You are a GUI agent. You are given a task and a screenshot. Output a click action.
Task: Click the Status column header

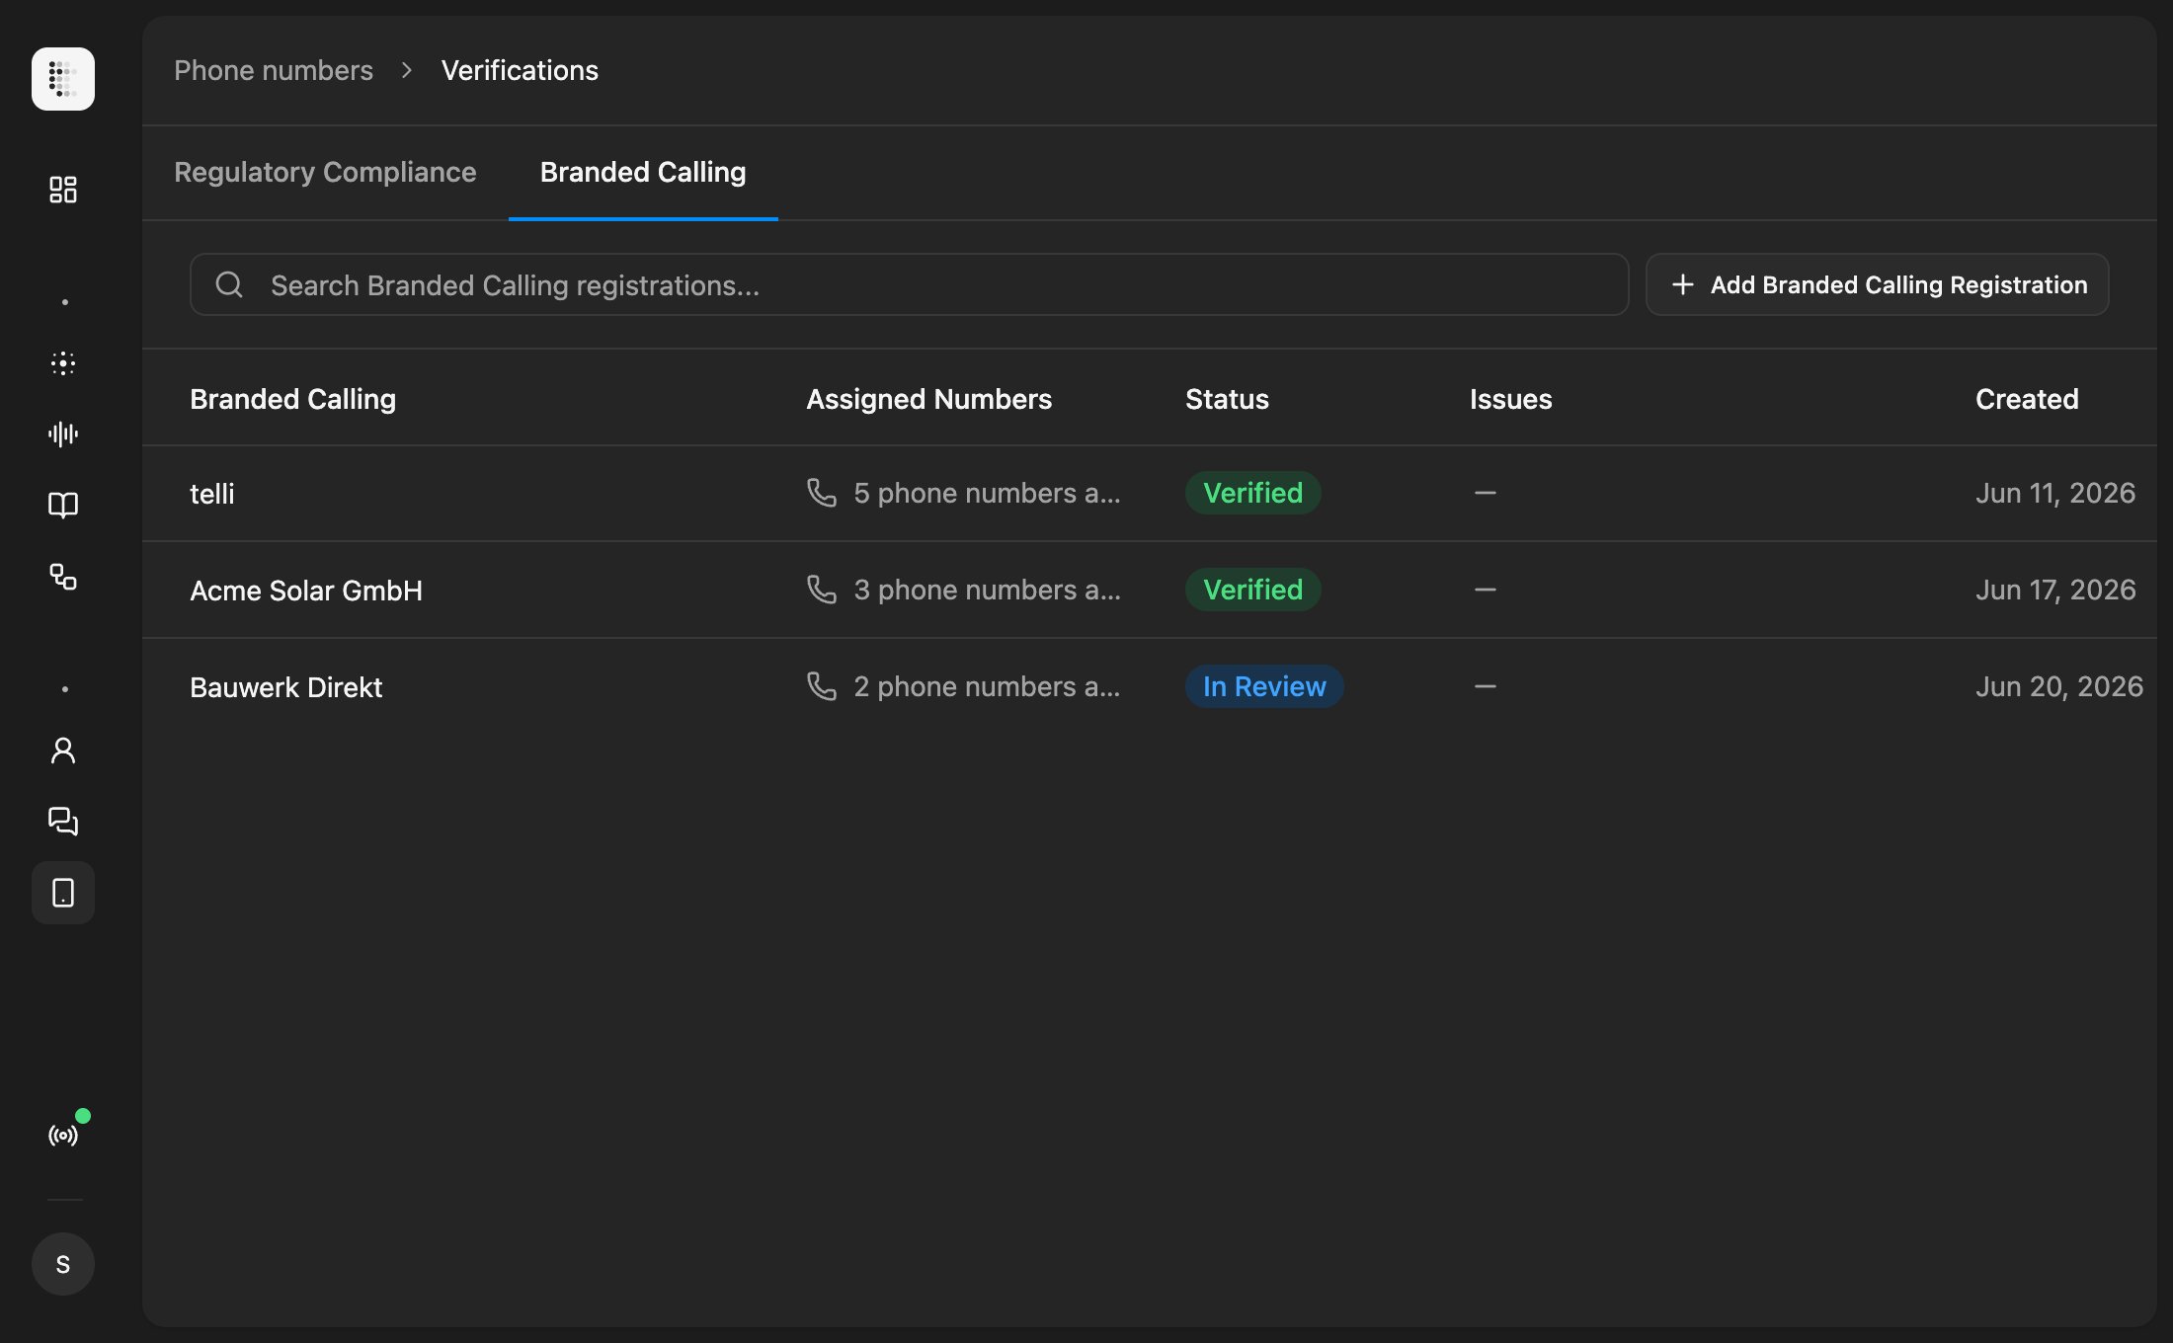1227,399
